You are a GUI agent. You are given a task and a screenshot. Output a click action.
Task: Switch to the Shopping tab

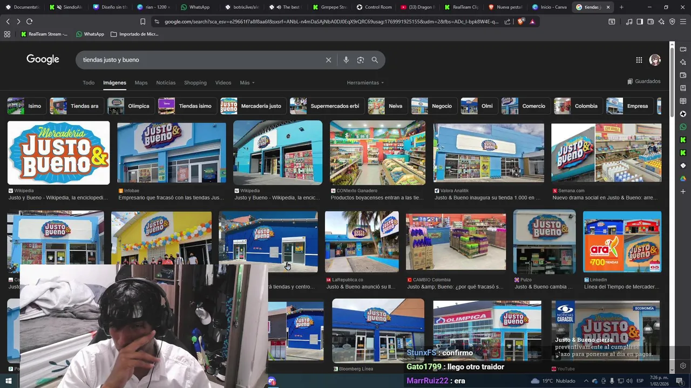coord(195,82)
